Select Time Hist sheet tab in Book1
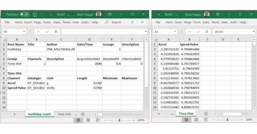This screenshot has height=134, width=257. click(x=186, y=114)
